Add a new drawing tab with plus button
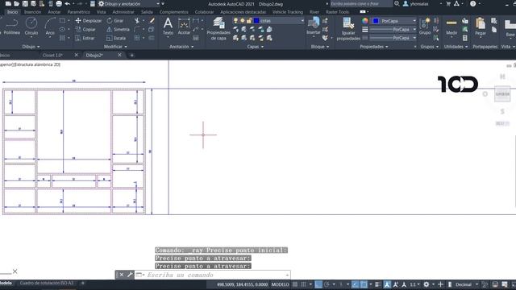 (132, 56)
